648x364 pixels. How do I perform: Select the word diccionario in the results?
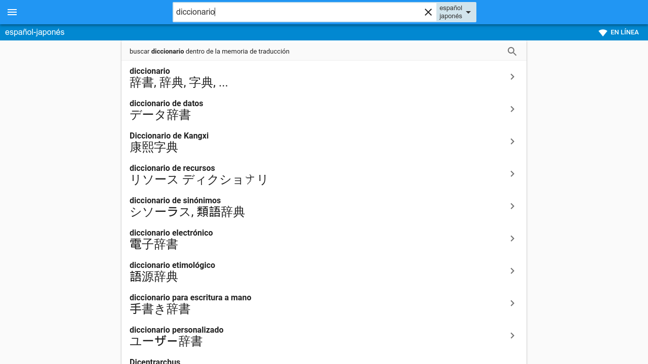[x=150, y=71]
